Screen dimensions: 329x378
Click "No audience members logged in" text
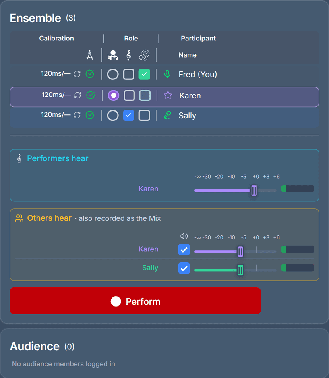(x=64, y=364)
